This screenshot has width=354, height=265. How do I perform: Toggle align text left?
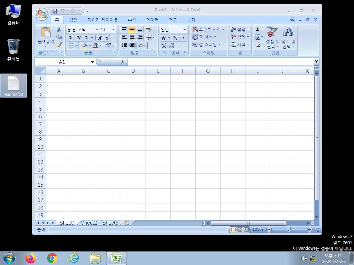[124, 38]
